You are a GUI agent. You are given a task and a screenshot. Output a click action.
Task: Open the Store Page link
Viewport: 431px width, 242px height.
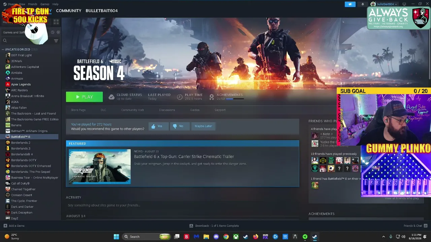point(78,110)
